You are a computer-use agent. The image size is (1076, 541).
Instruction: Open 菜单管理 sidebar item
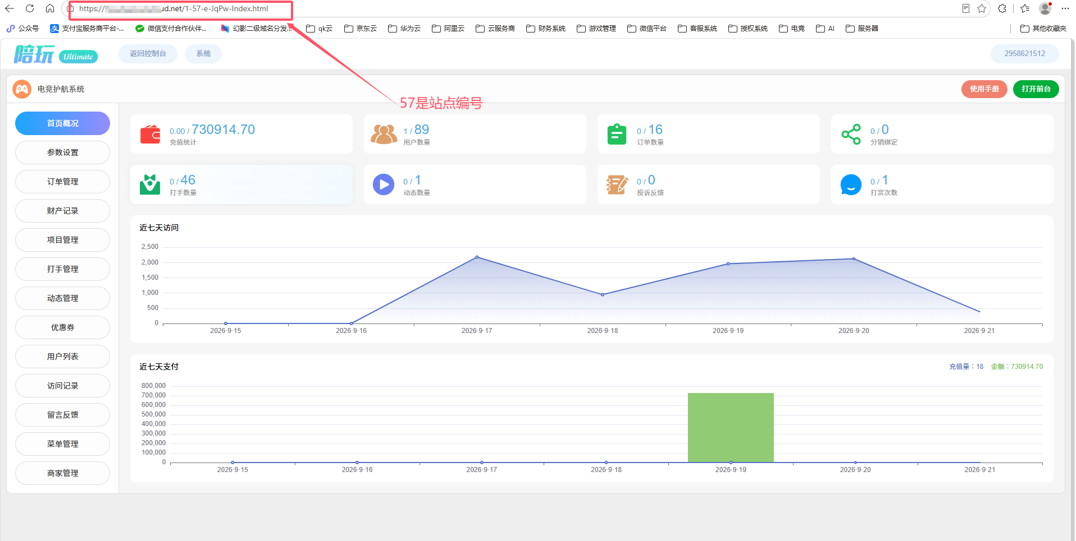(x=62, y=444)
